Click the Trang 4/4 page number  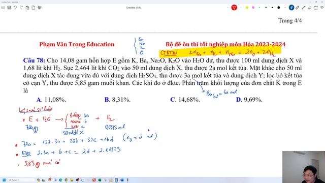click(x=290, y=20)
